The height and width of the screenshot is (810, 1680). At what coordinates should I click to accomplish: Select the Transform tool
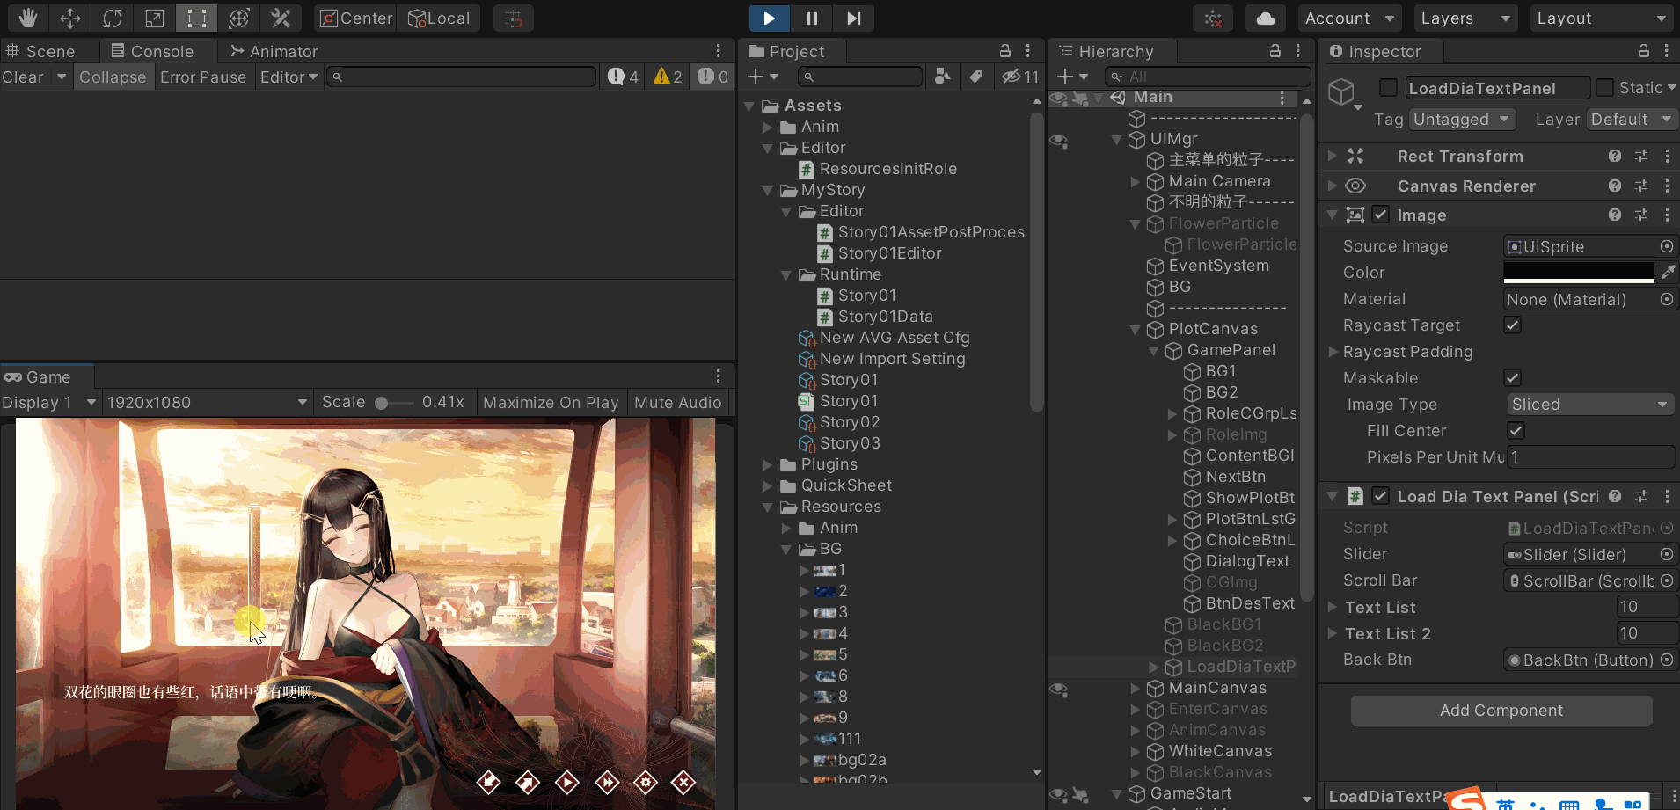[x=239, y=18]
